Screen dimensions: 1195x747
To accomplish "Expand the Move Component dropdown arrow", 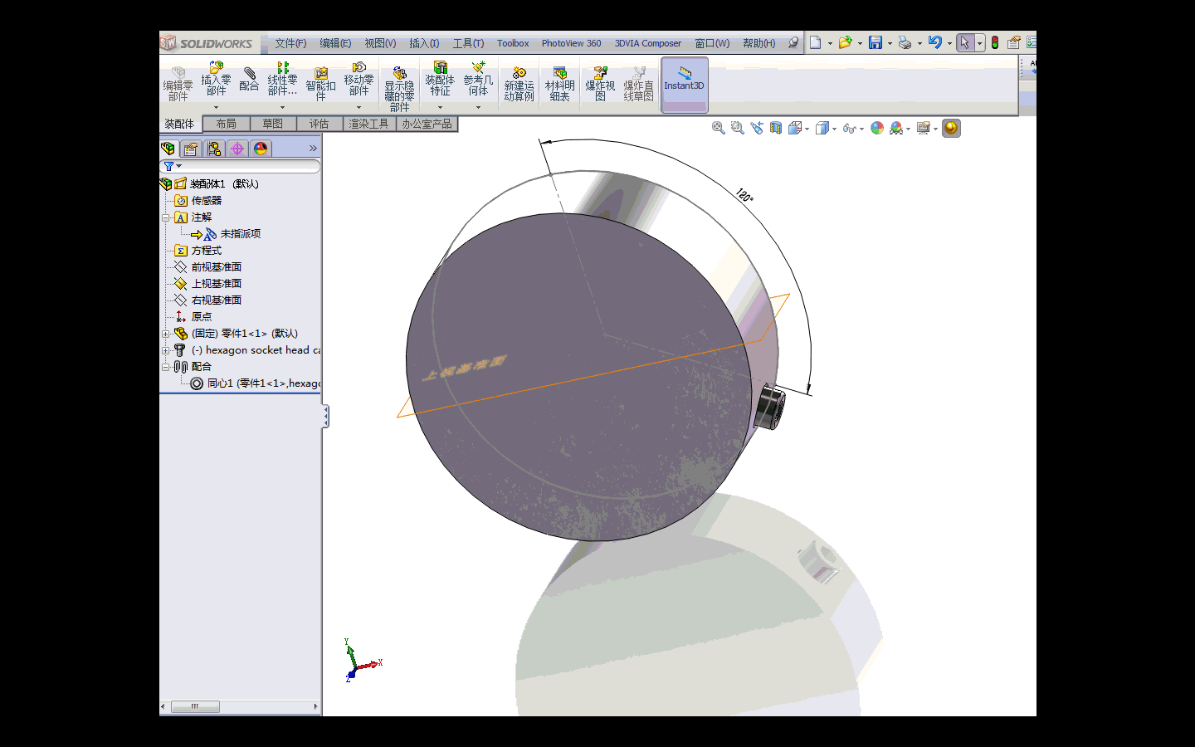I will click(x=358, y=107).
